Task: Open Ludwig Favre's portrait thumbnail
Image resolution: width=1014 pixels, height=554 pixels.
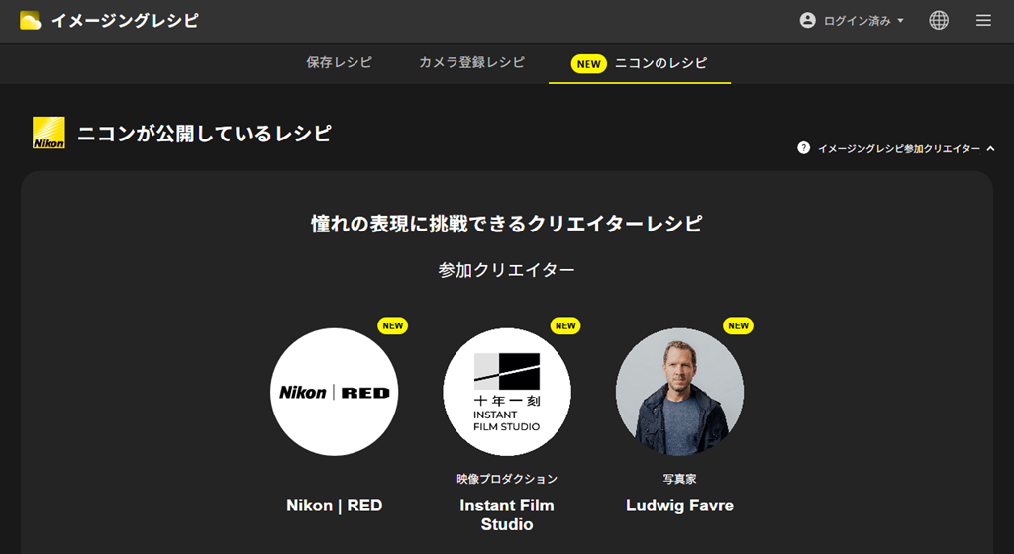Action: click(679, 392)
